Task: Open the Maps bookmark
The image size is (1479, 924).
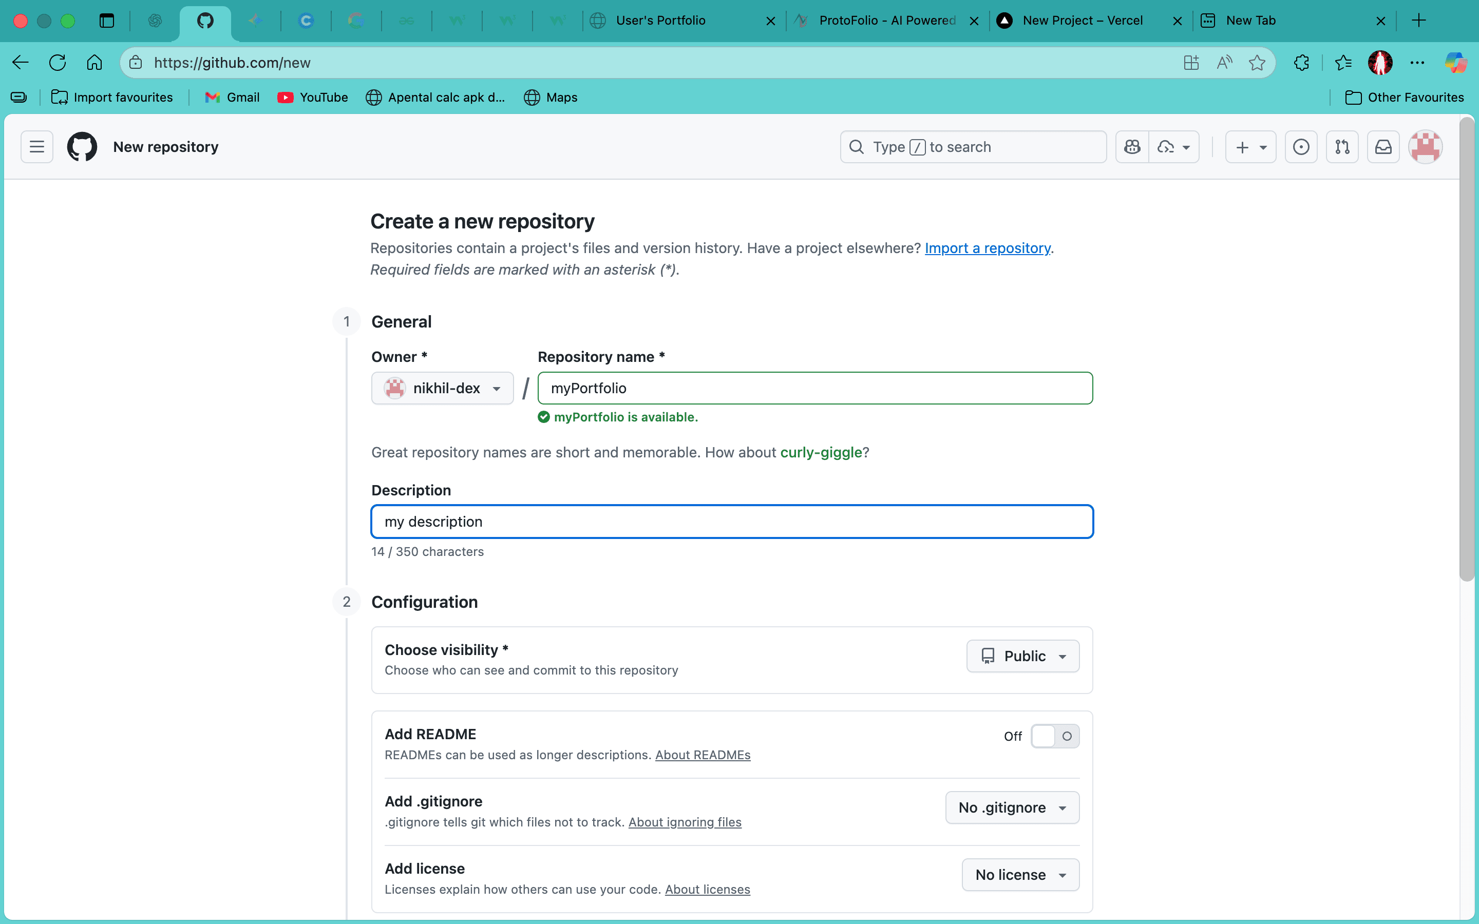Action: [551, 97]
